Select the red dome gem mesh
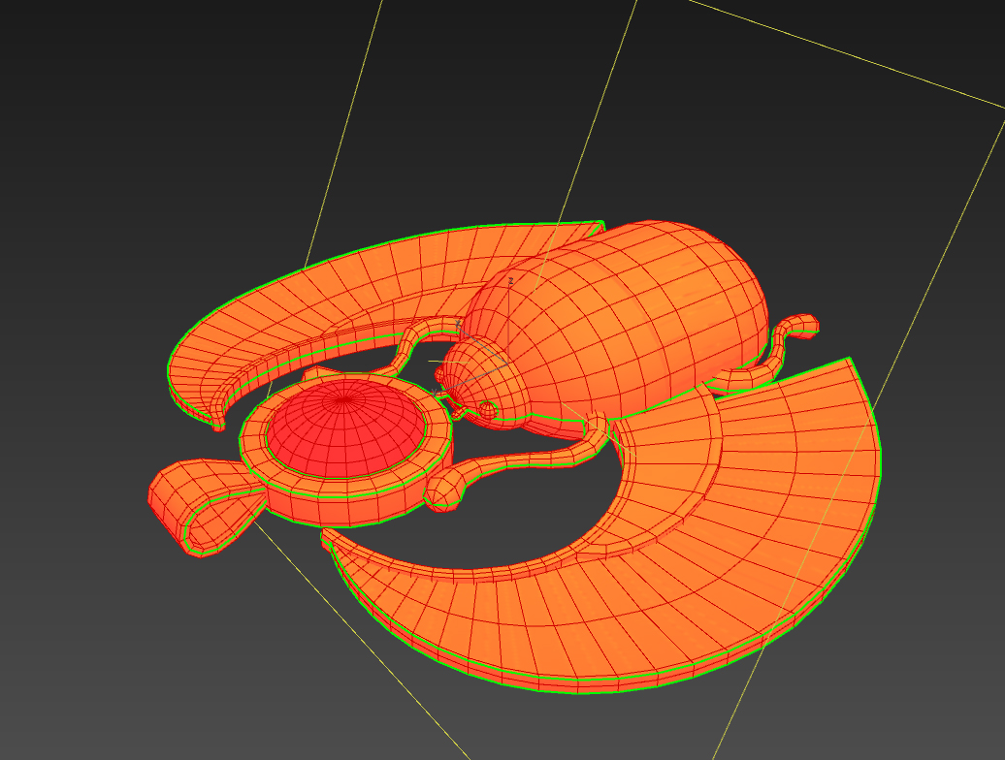 click(x=346, y=431)
